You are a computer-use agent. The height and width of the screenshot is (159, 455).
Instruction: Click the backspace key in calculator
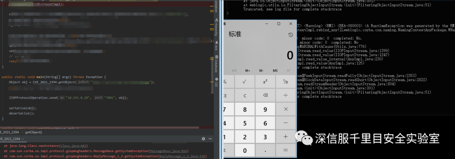(x=265, y=96)
